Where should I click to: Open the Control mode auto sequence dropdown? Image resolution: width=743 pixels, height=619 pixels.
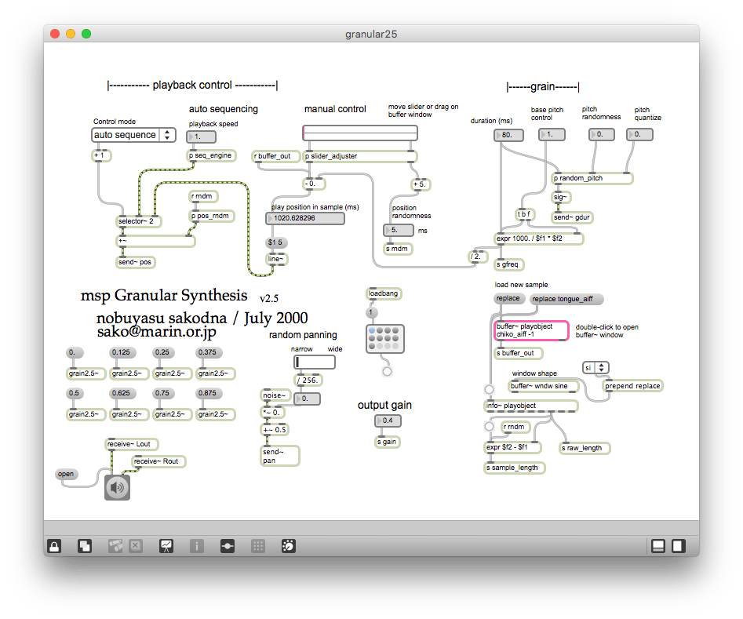click(133, 135)
